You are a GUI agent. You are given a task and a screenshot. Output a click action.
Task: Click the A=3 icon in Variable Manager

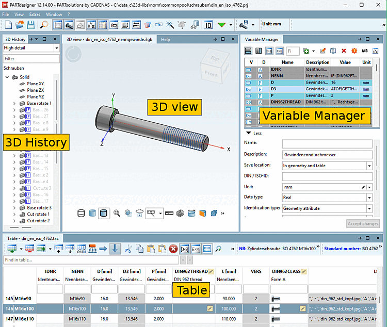[364, 51]
